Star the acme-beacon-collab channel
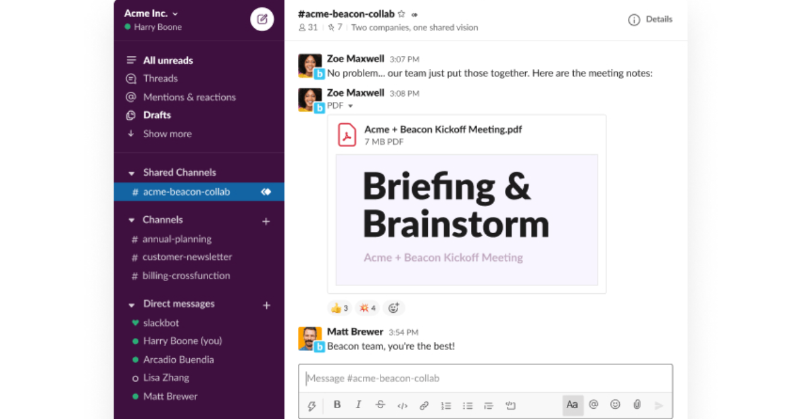The height and width of the screenshot is (419, 811). pos(402,14)
